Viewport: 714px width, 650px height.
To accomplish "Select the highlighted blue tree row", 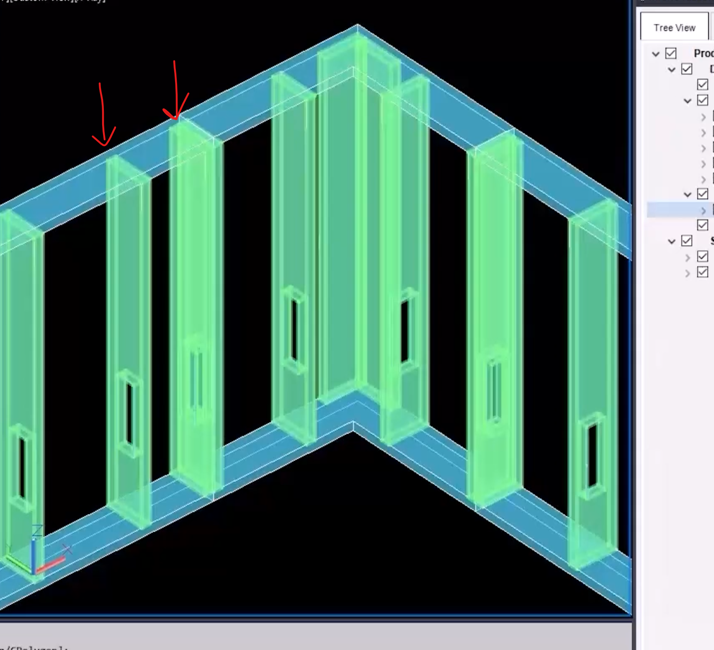I will click(678, 210).
